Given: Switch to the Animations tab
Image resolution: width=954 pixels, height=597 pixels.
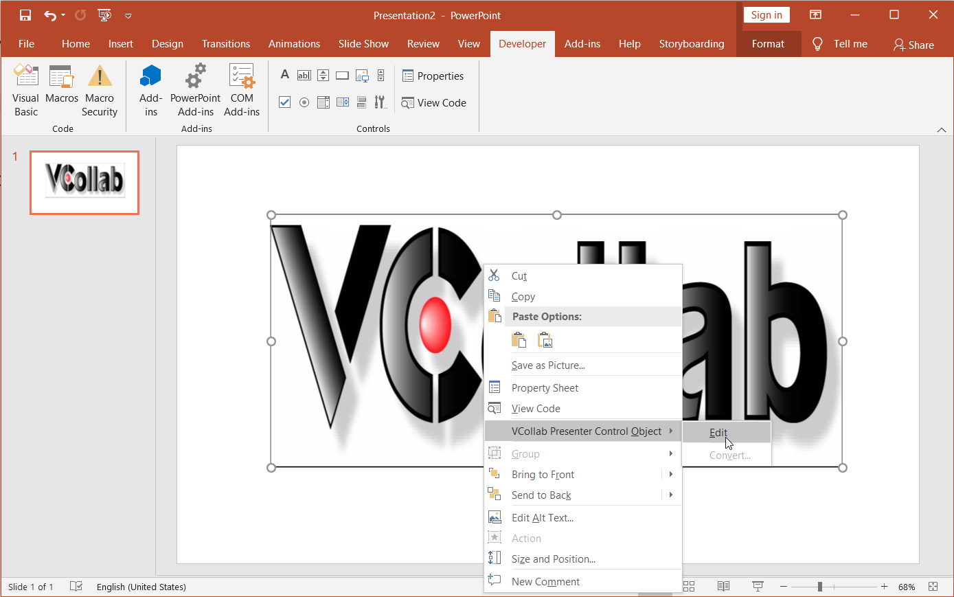Looking at the screenshot, I should click(x=294, y=44).
